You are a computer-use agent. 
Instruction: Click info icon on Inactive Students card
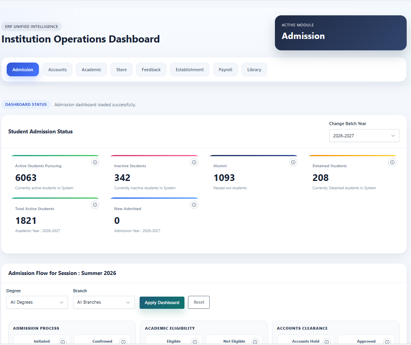pyautogui.click(x=194, y=162)
